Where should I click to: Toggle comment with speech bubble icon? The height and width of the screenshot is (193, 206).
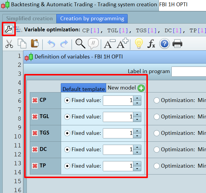93,44
